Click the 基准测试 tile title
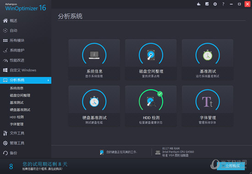 pyautogui.click(x=208, y=71)
